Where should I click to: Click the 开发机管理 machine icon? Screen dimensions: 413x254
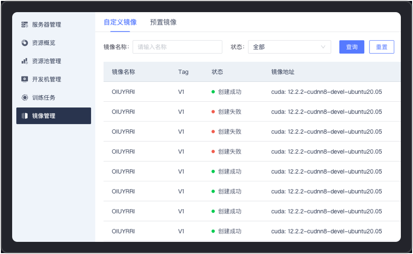[x=25, y=79]
